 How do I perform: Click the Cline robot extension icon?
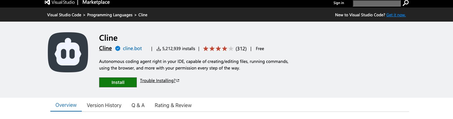(68, 52)
